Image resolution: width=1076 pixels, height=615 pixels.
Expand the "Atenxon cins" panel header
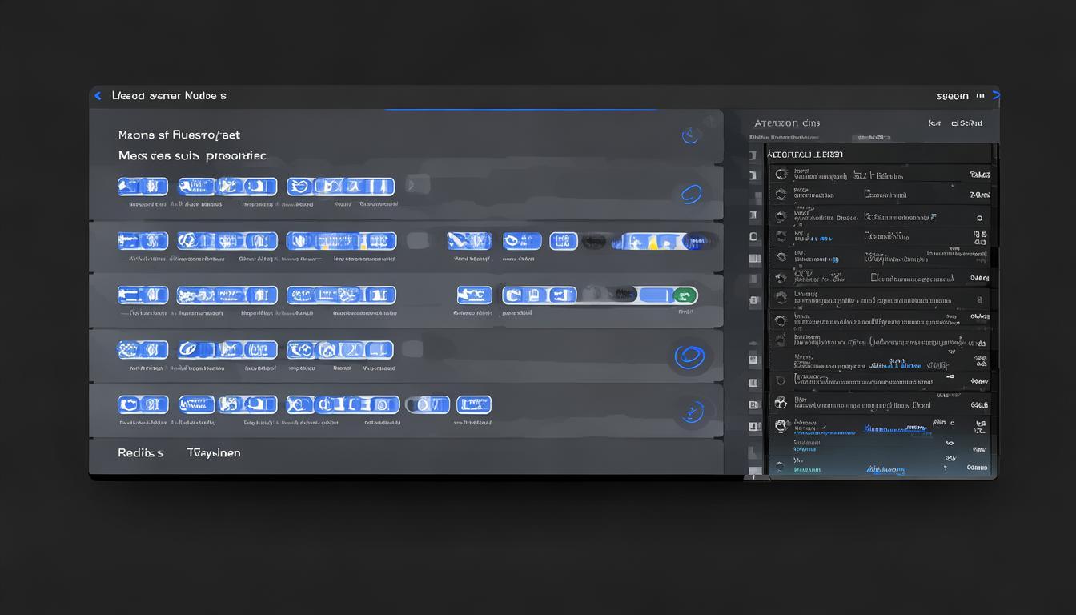786,123
